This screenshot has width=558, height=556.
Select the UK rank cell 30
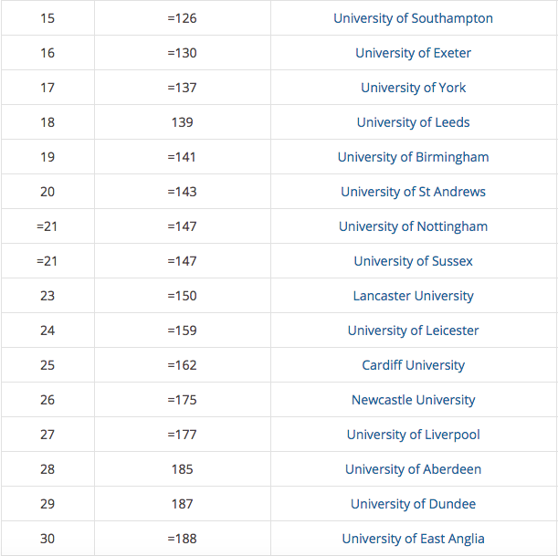(47, 539)
